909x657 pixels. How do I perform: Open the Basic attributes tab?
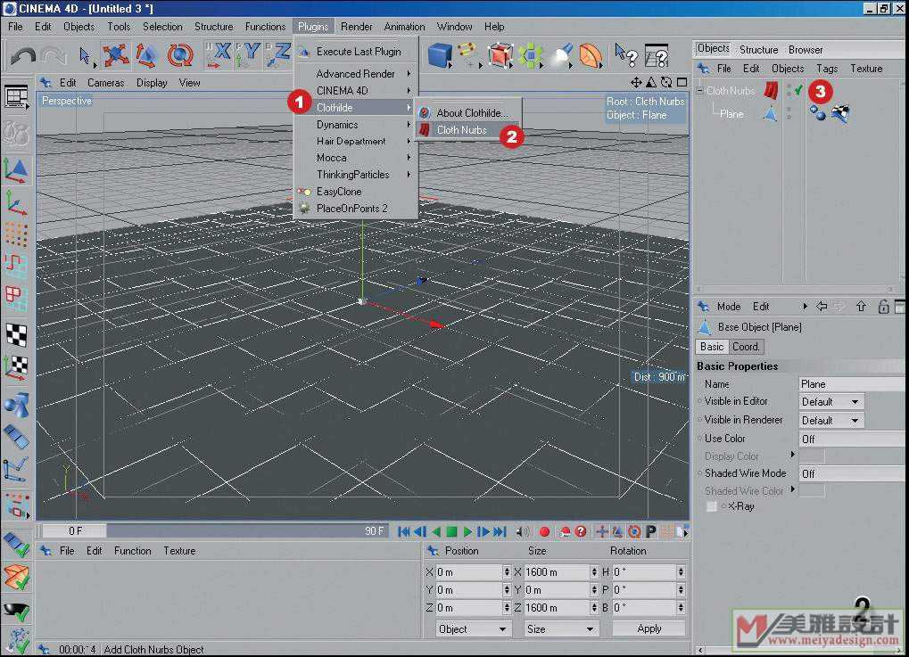[x=712, y=347]
